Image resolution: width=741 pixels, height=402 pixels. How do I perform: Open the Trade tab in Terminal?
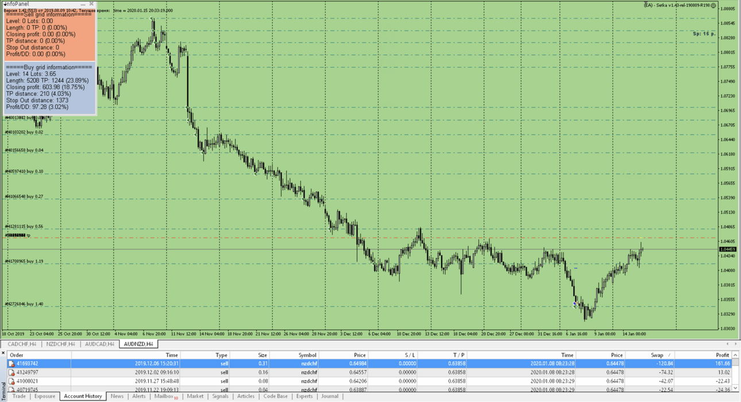pos(19,396)
